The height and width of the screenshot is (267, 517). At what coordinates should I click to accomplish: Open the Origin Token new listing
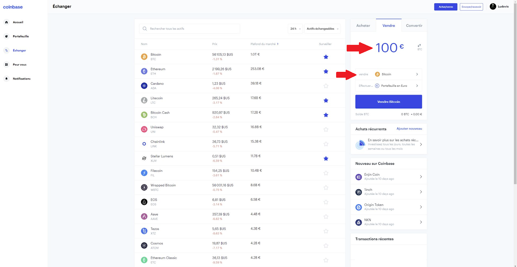click(389, 207)
